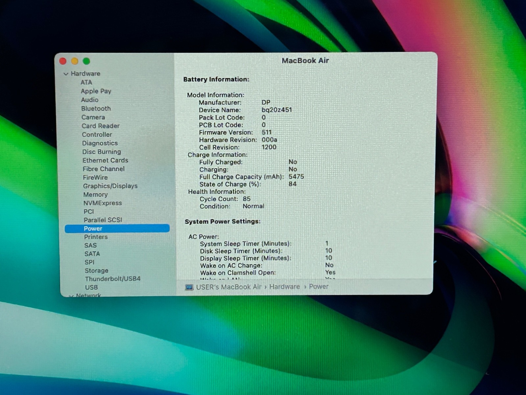Select PCI in the sidebar
Screen dimensions: 526x395
pos(89,211)
